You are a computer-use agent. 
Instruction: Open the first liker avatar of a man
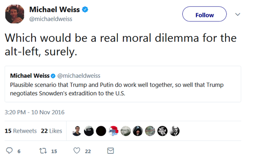77,131
